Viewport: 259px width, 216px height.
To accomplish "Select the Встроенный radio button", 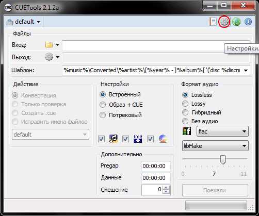I will point(103,94).
